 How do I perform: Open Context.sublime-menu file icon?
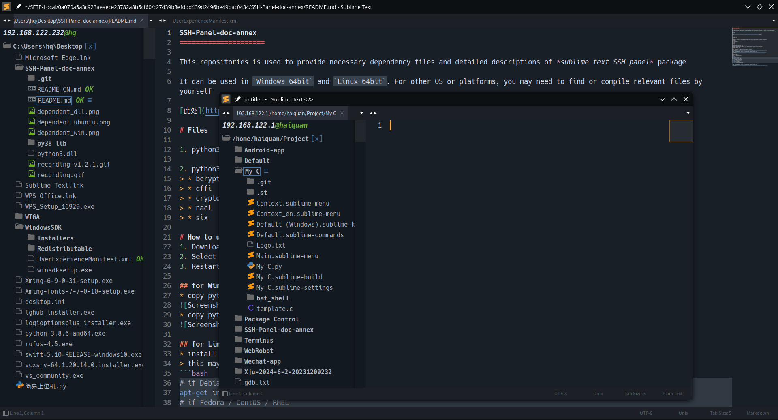click(251, 202)
